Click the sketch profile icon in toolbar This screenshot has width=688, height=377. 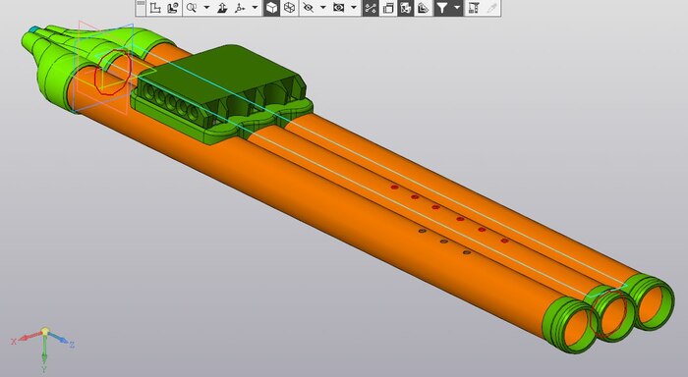coord(154,8)
